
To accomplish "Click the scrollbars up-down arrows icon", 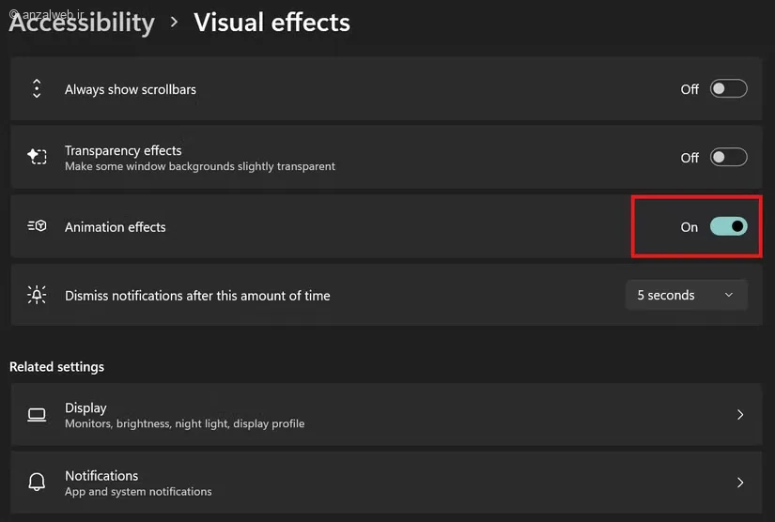I will tap(37, 89).
